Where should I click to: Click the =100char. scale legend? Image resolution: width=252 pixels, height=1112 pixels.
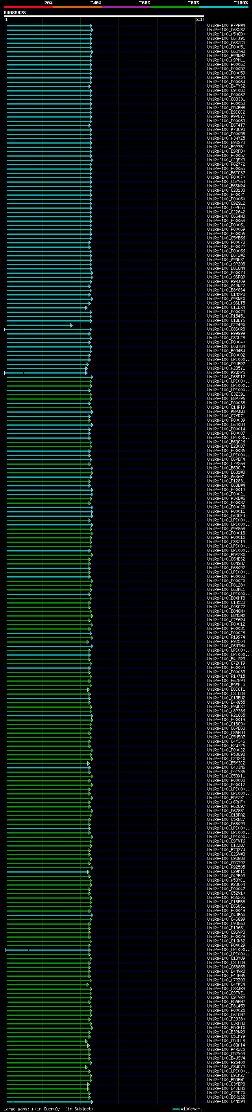tap(187, 1108)
